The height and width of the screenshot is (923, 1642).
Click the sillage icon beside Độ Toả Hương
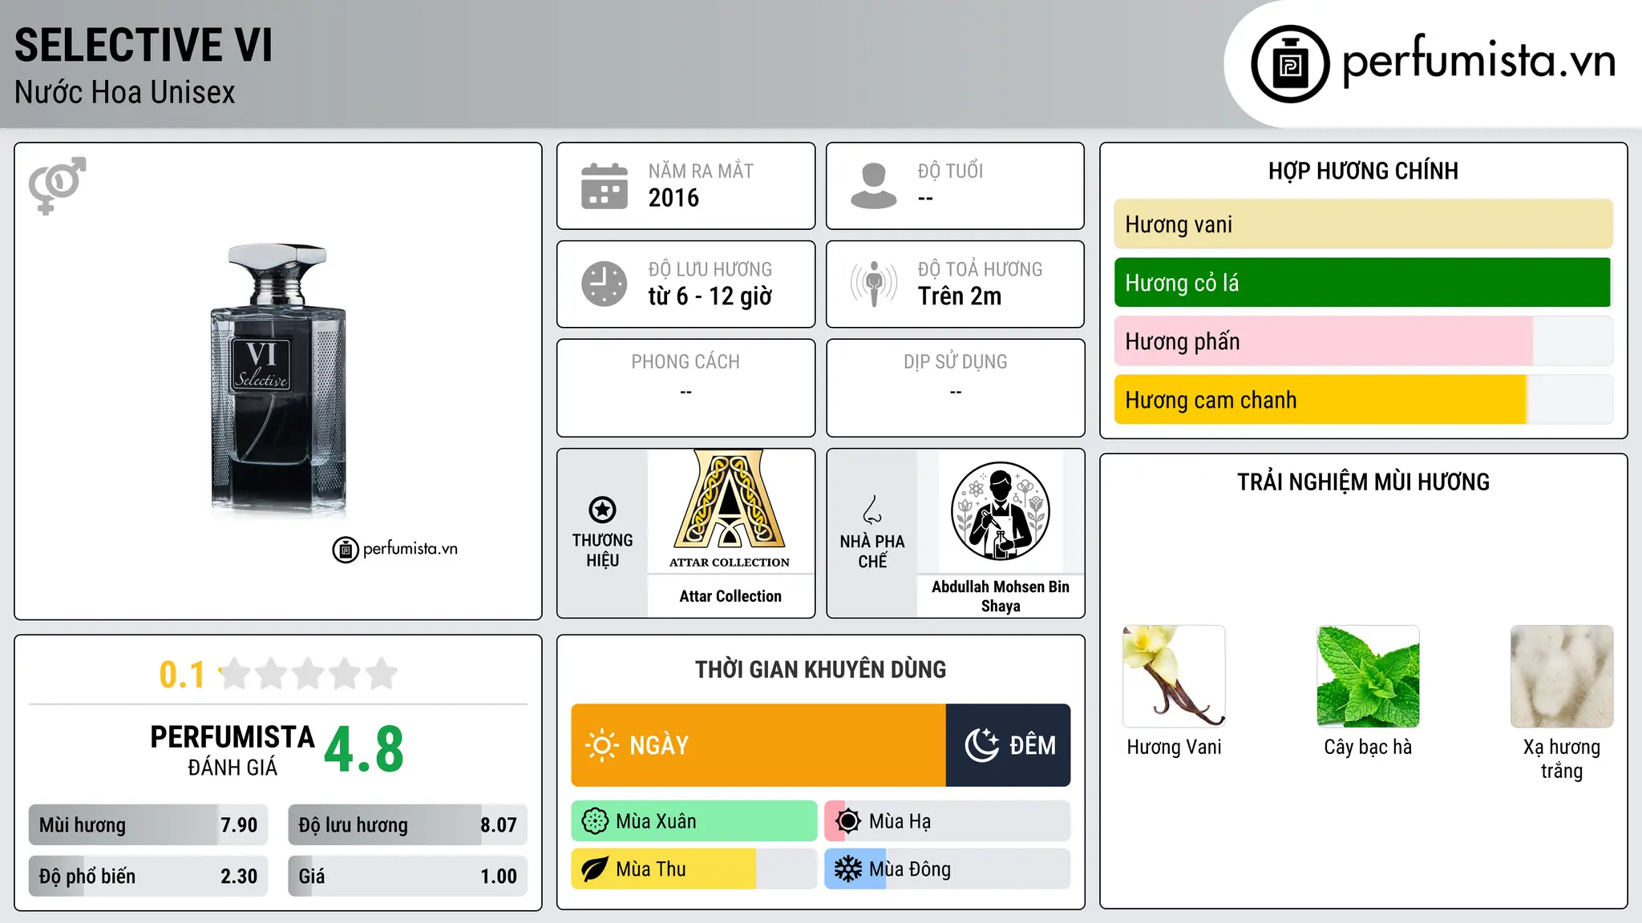coord(874,284)
